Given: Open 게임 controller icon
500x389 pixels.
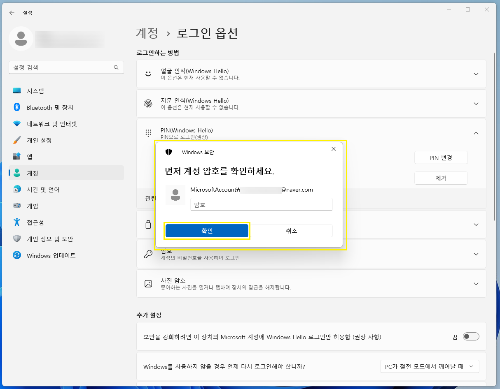Looking at the screenshot, I should [17, 206].
